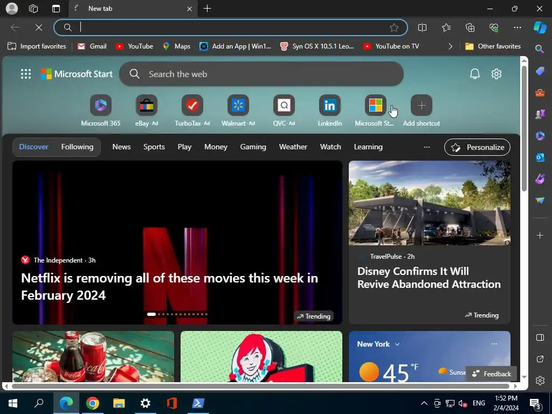
Task: Open the Microsoft 365 quick link
Action: tap(101, 111)
